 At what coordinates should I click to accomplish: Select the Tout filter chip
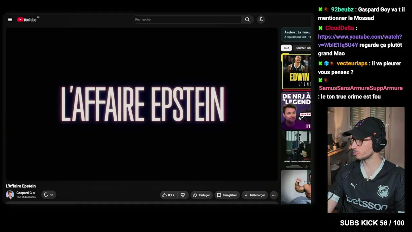286,48
